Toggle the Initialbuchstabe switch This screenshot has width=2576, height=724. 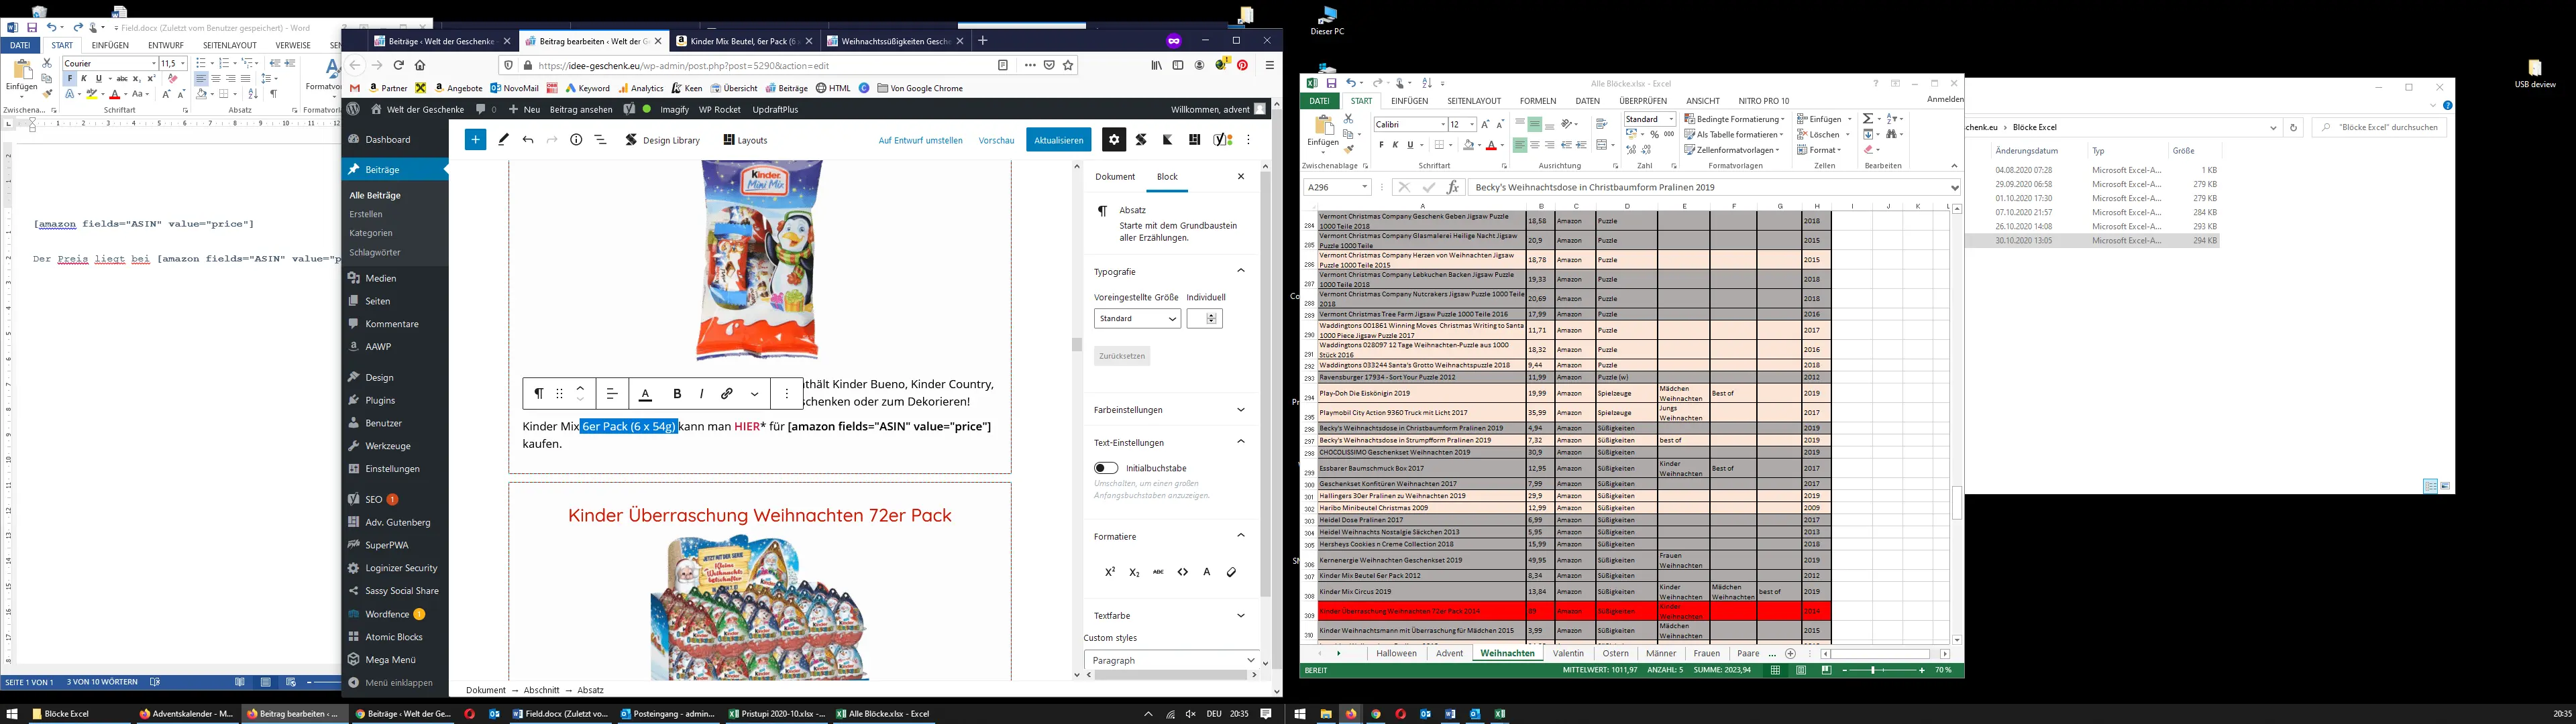coord(1106,468)
